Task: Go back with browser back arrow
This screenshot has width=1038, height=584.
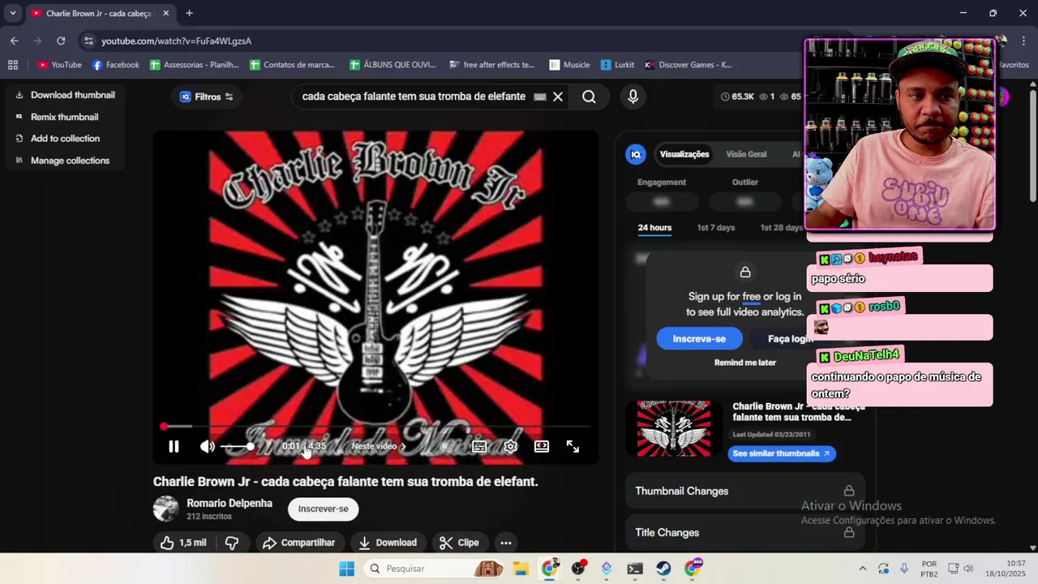Action: 15,41
